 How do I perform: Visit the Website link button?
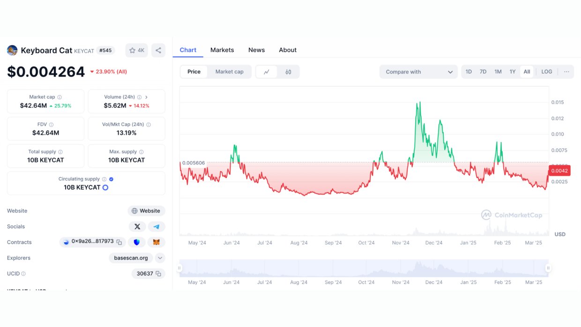(x=146, y=211)
